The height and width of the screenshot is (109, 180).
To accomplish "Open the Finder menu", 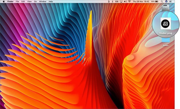I will (x=10, y=2).
